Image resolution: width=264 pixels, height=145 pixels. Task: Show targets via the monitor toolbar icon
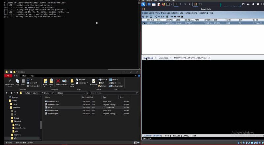click(162, 17)
